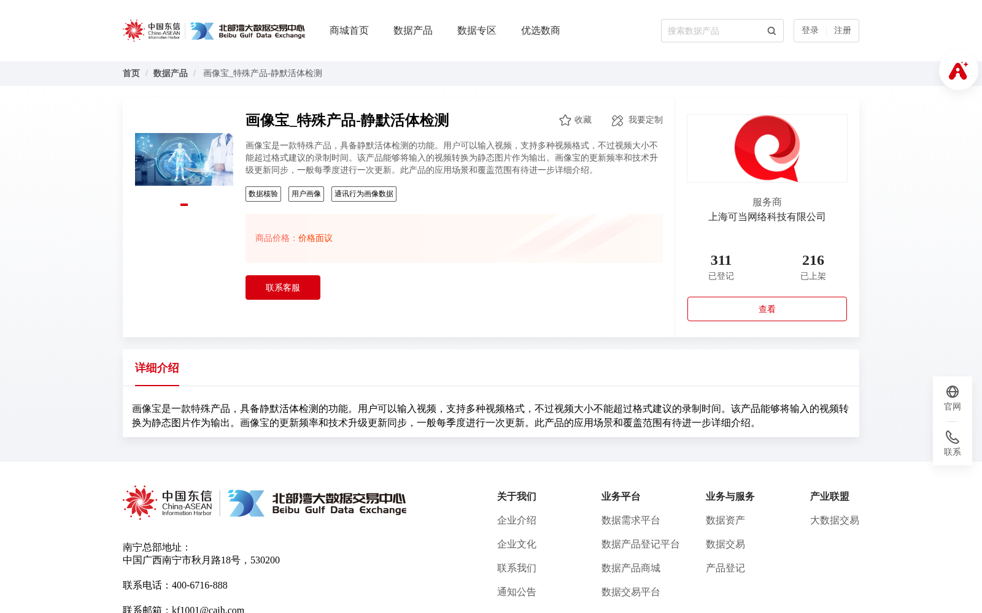Click the 216 已上架 count
The width and height of the screenshot is (982, 613).
[x=813, y=267]
